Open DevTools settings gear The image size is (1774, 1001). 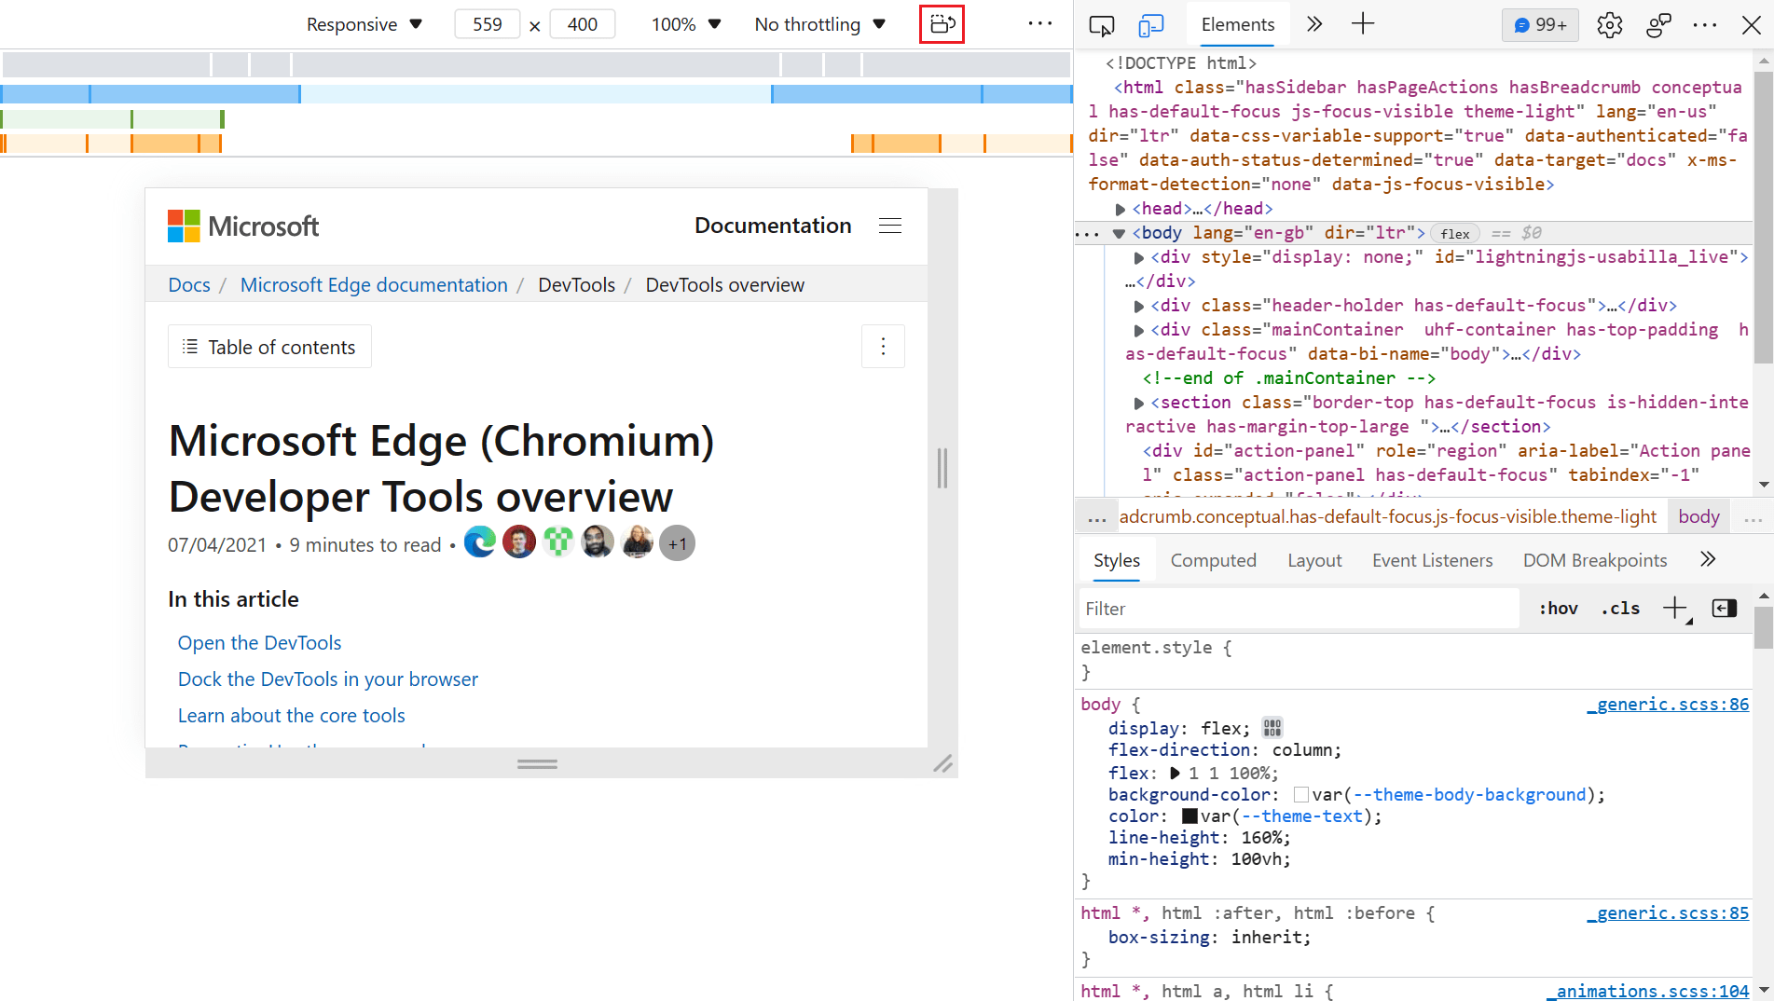[1609, 25]
